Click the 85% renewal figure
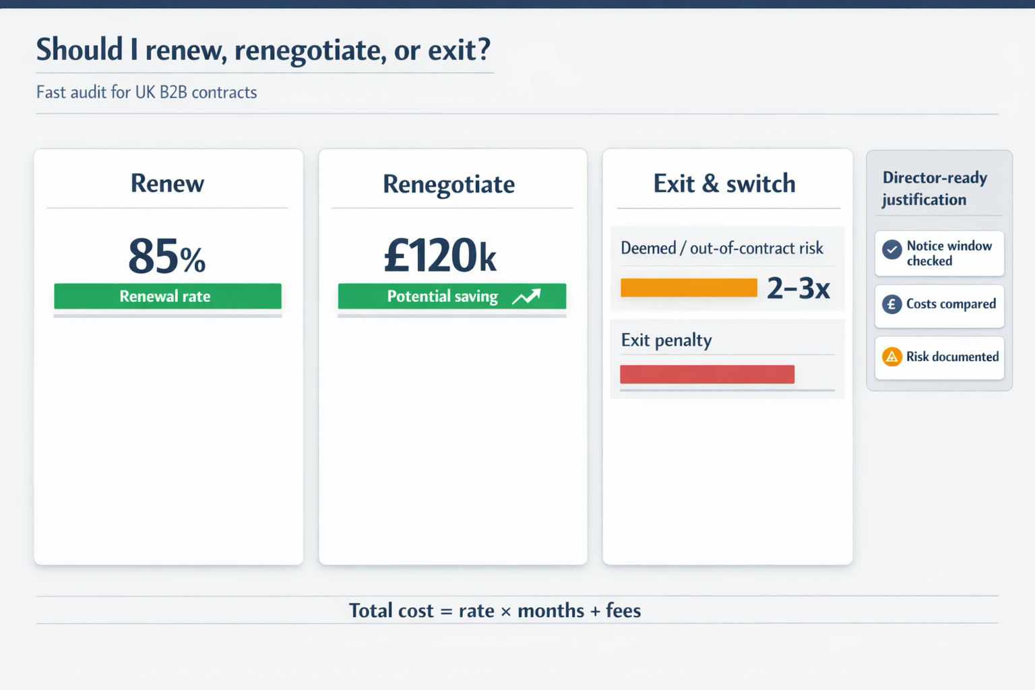 click(167, 257)
